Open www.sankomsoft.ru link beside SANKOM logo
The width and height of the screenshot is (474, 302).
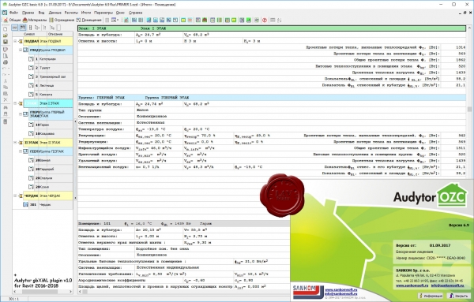(x=340, y=289)
